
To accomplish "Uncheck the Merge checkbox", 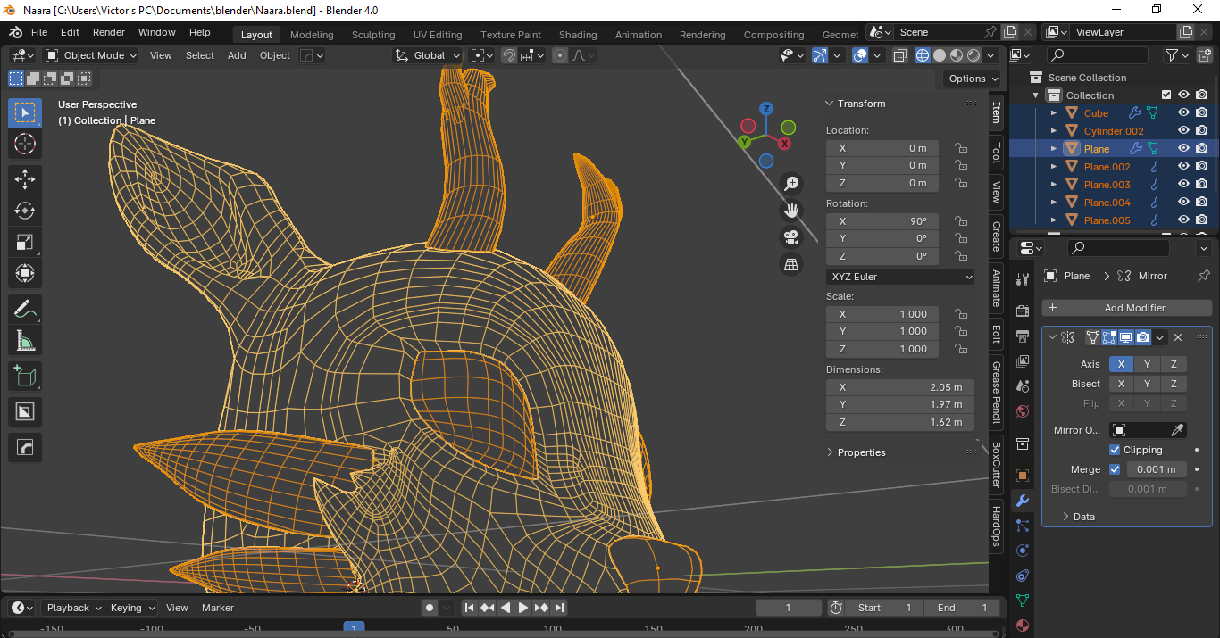I will click(x=1115, y=469).
